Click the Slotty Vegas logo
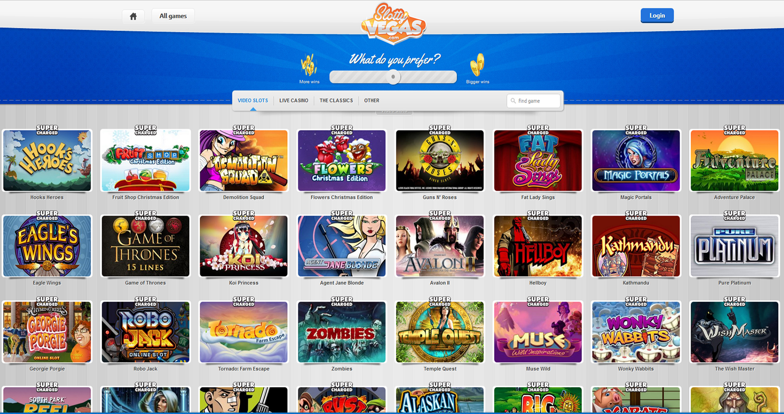The width and height of the screenshot is (784, 414). click(394, 23)
